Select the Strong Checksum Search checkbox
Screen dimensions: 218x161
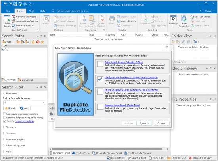point(100,92)
